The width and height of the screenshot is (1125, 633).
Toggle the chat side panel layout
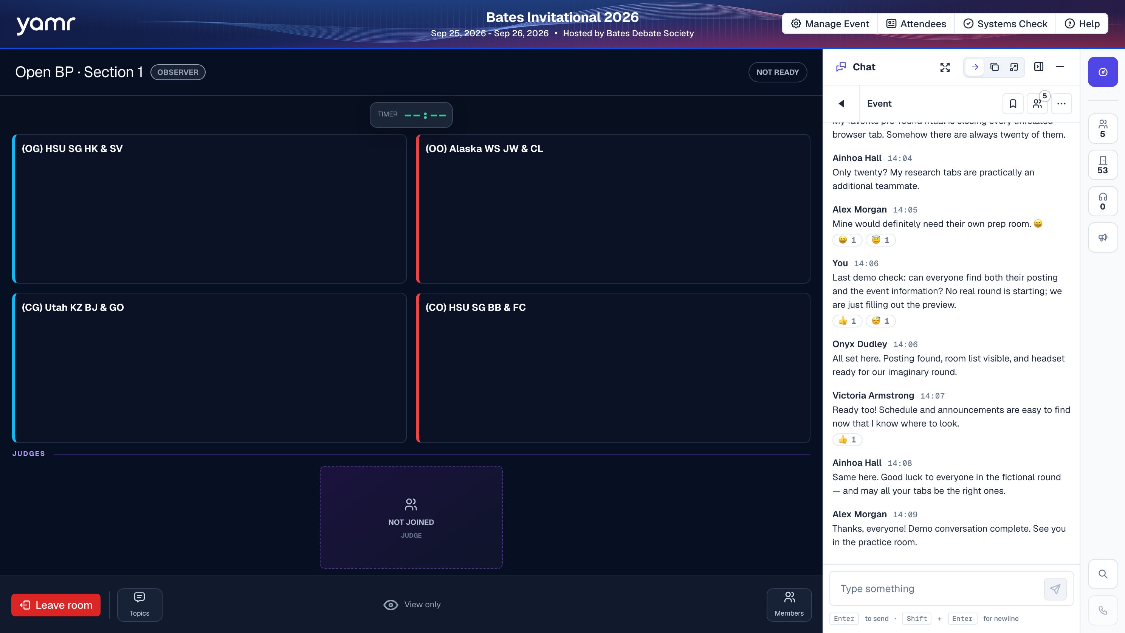[x=1038, y=67]
